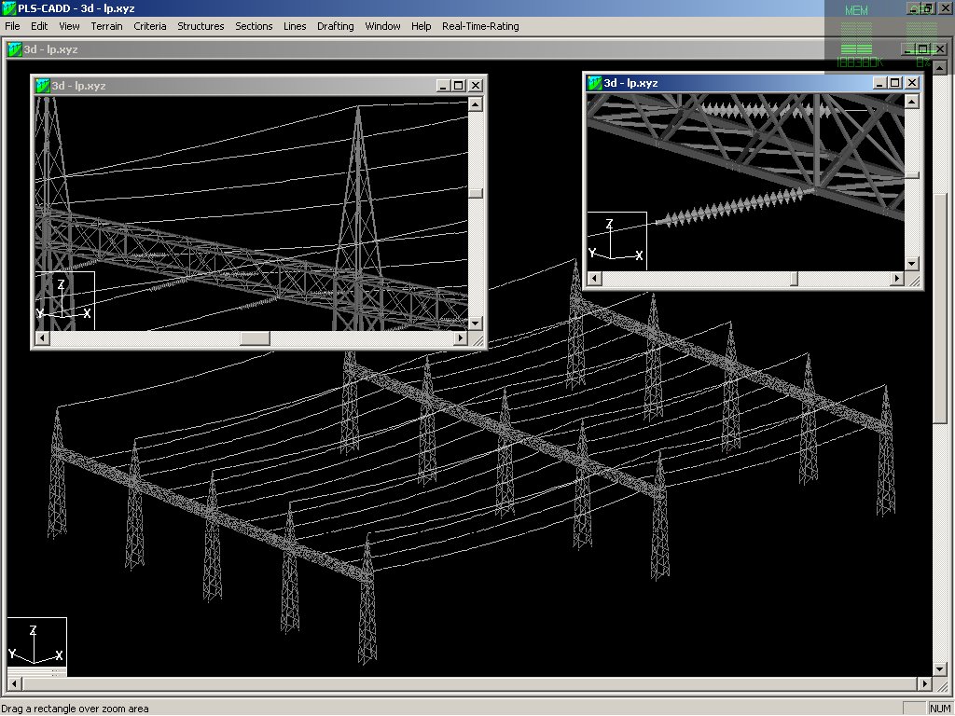Click scroll-down arrow in the right sub-window
955x716 pixels.
(x=911, y=264)
